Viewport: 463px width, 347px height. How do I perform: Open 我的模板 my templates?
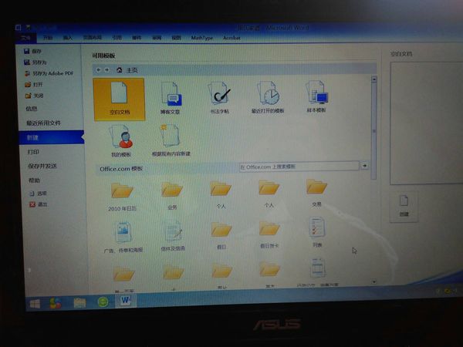pyautogui.click(x=121, y=141)
